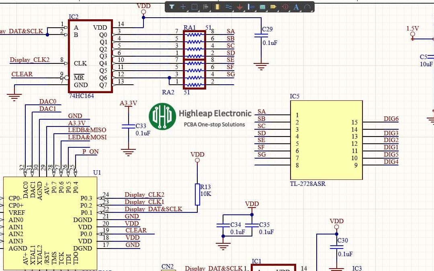
Task: Select the RA1 resistor array block
Action: pos(194,45)
